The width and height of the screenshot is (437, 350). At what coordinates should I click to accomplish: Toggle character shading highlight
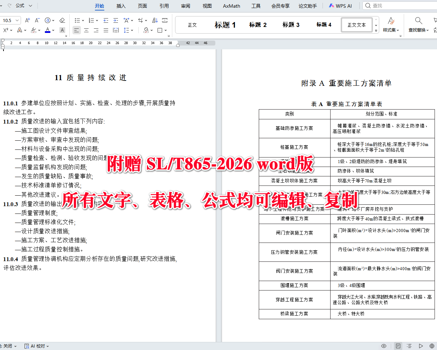[x=62, y=30]
